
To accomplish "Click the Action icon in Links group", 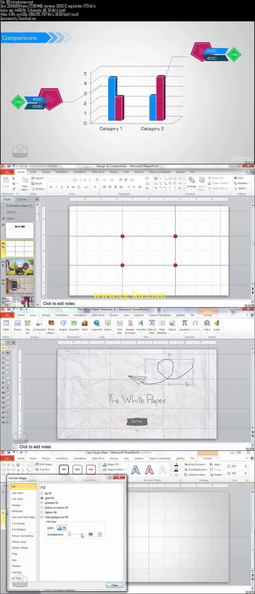I will point(108,326).
